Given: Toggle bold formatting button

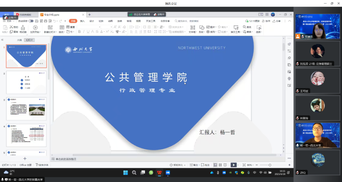Looking at the screenshot, I should [x=79, y=32].
